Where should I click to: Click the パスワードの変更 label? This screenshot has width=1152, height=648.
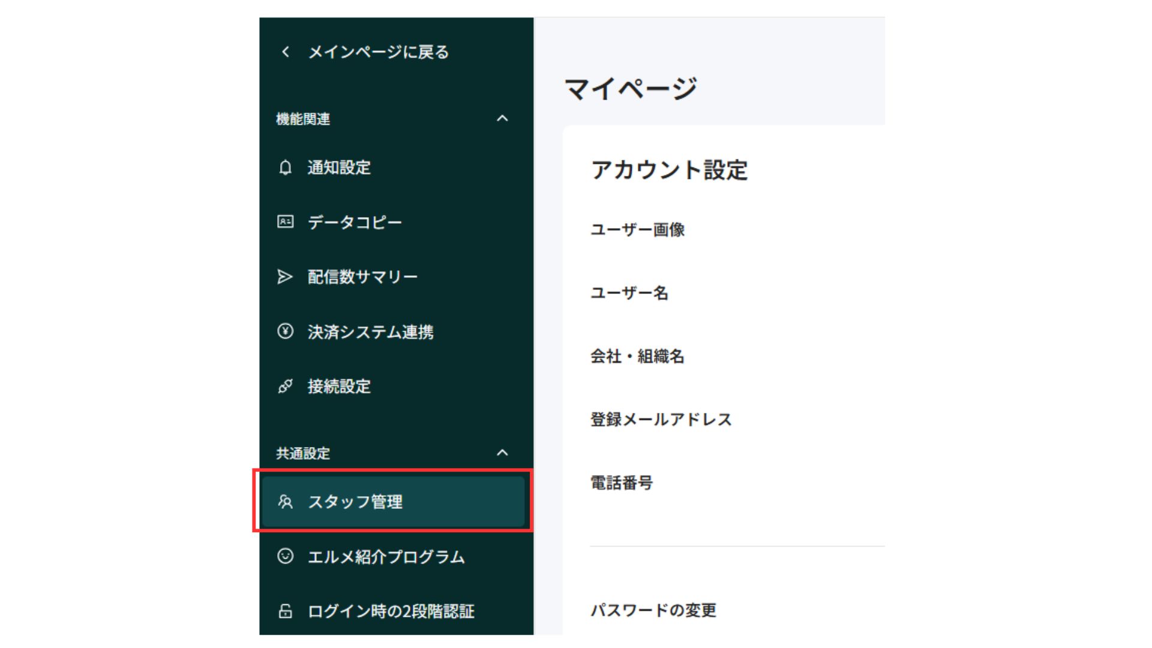pos(653,610)
